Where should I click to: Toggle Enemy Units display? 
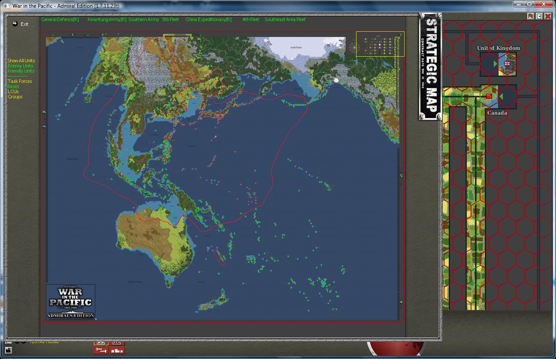tap(20, 66)
